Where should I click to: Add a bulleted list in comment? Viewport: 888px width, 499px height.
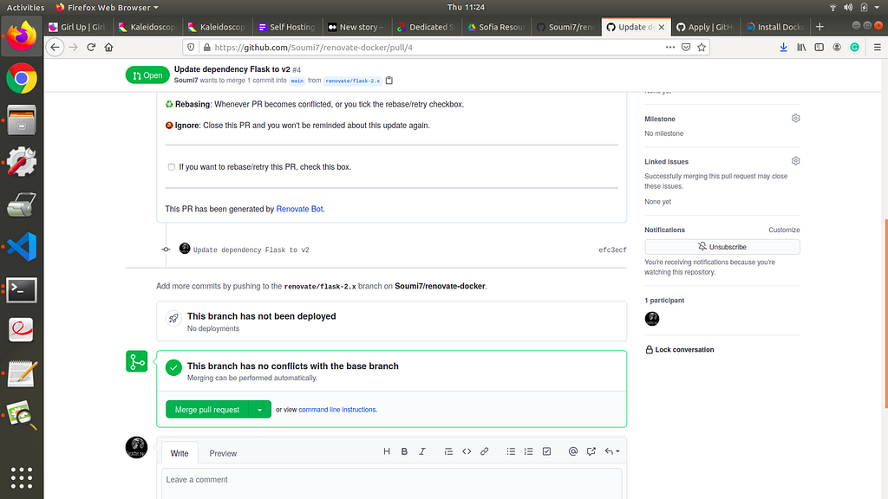[511, 451]
